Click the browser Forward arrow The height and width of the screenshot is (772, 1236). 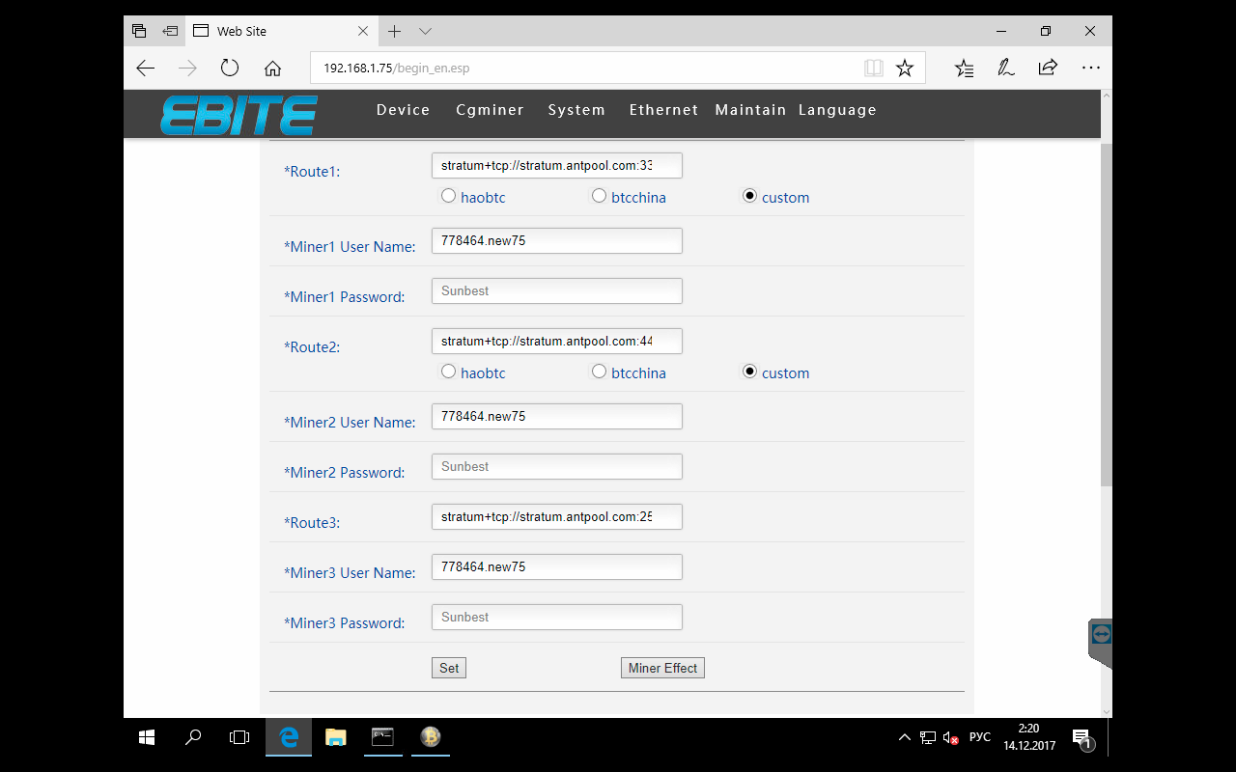[187, 68]
